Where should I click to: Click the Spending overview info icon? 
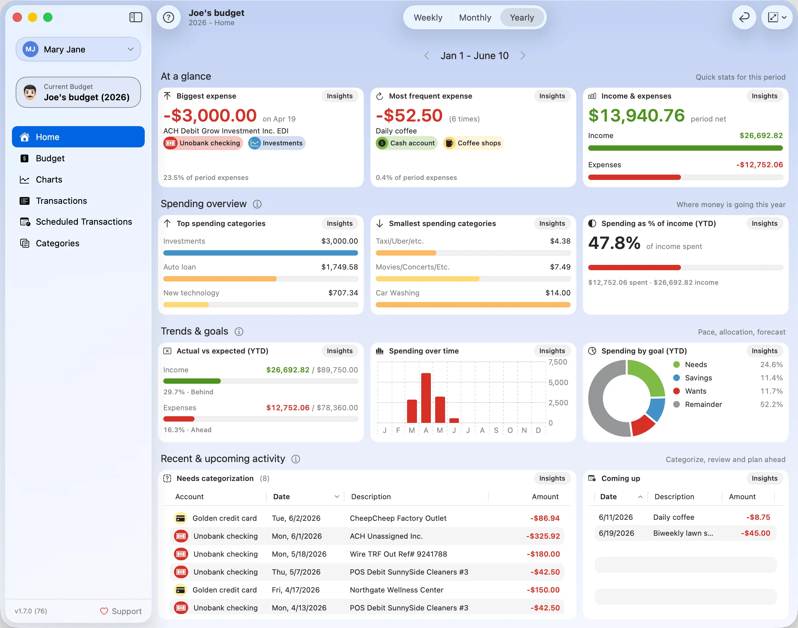tap(257, 204)
